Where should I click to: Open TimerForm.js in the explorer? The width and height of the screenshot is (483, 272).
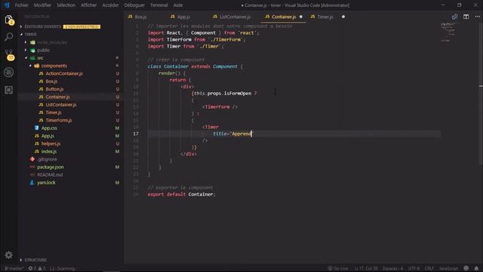[x=59, y=120]
